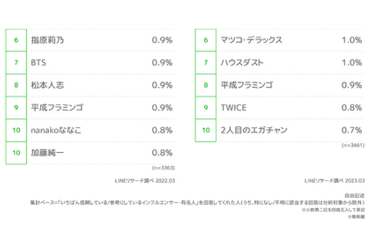Select the TWICE entry
Image resolution: width=374 pixels, height=249 pixels.
tap(234, 108)
